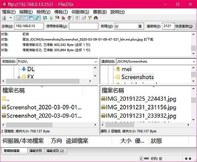Image resolution: width=197 pixels, height=162 pixels.
Task: Select IMG_20191225_224431.jpg remote file
Action: point(139,99)
